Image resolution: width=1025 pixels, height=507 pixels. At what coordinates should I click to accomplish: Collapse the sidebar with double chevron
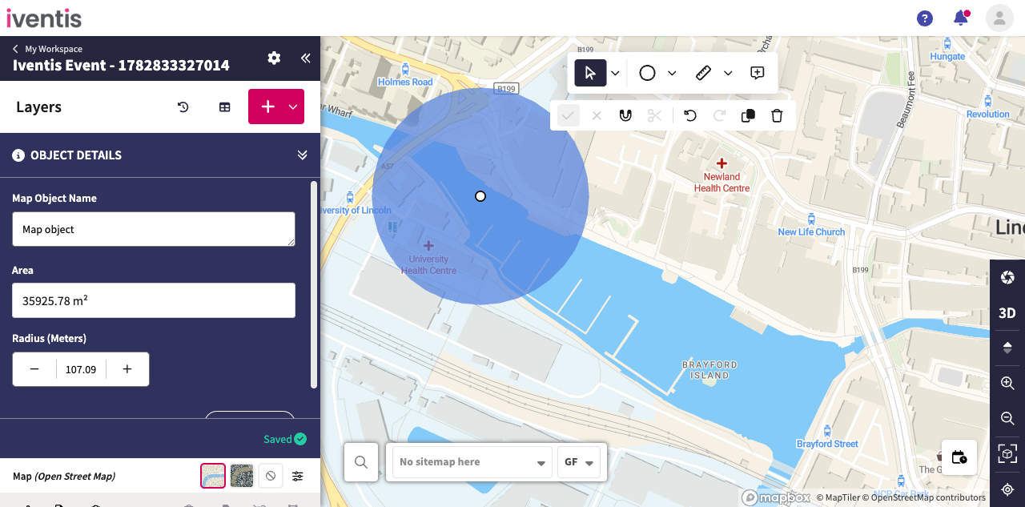(305, 58)
